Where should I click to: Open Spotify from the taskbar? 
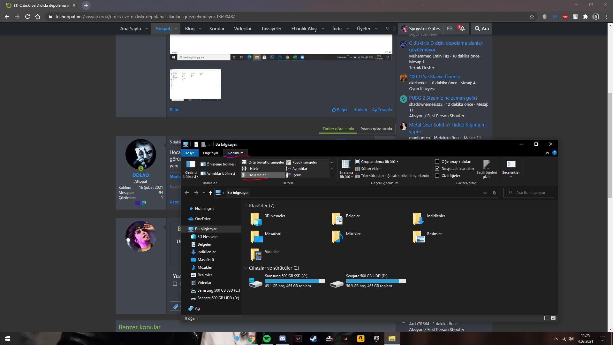pos(267,339)
